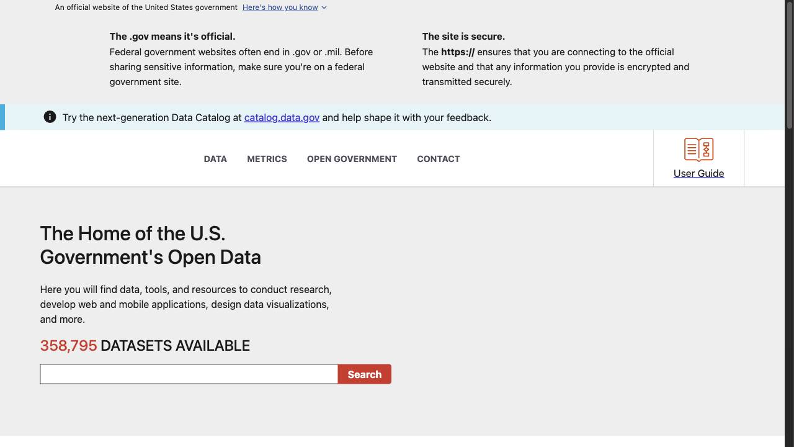Click the 358,795 datasets count

pos(68,346)
